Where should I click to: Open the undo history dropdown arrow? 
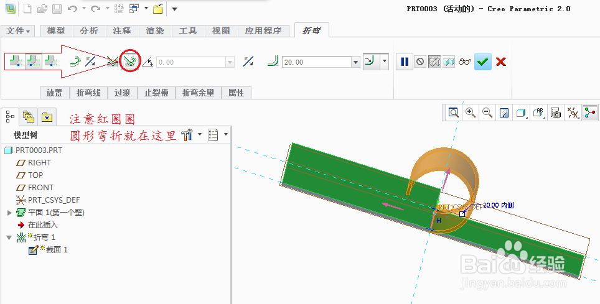tap(84, 8)
